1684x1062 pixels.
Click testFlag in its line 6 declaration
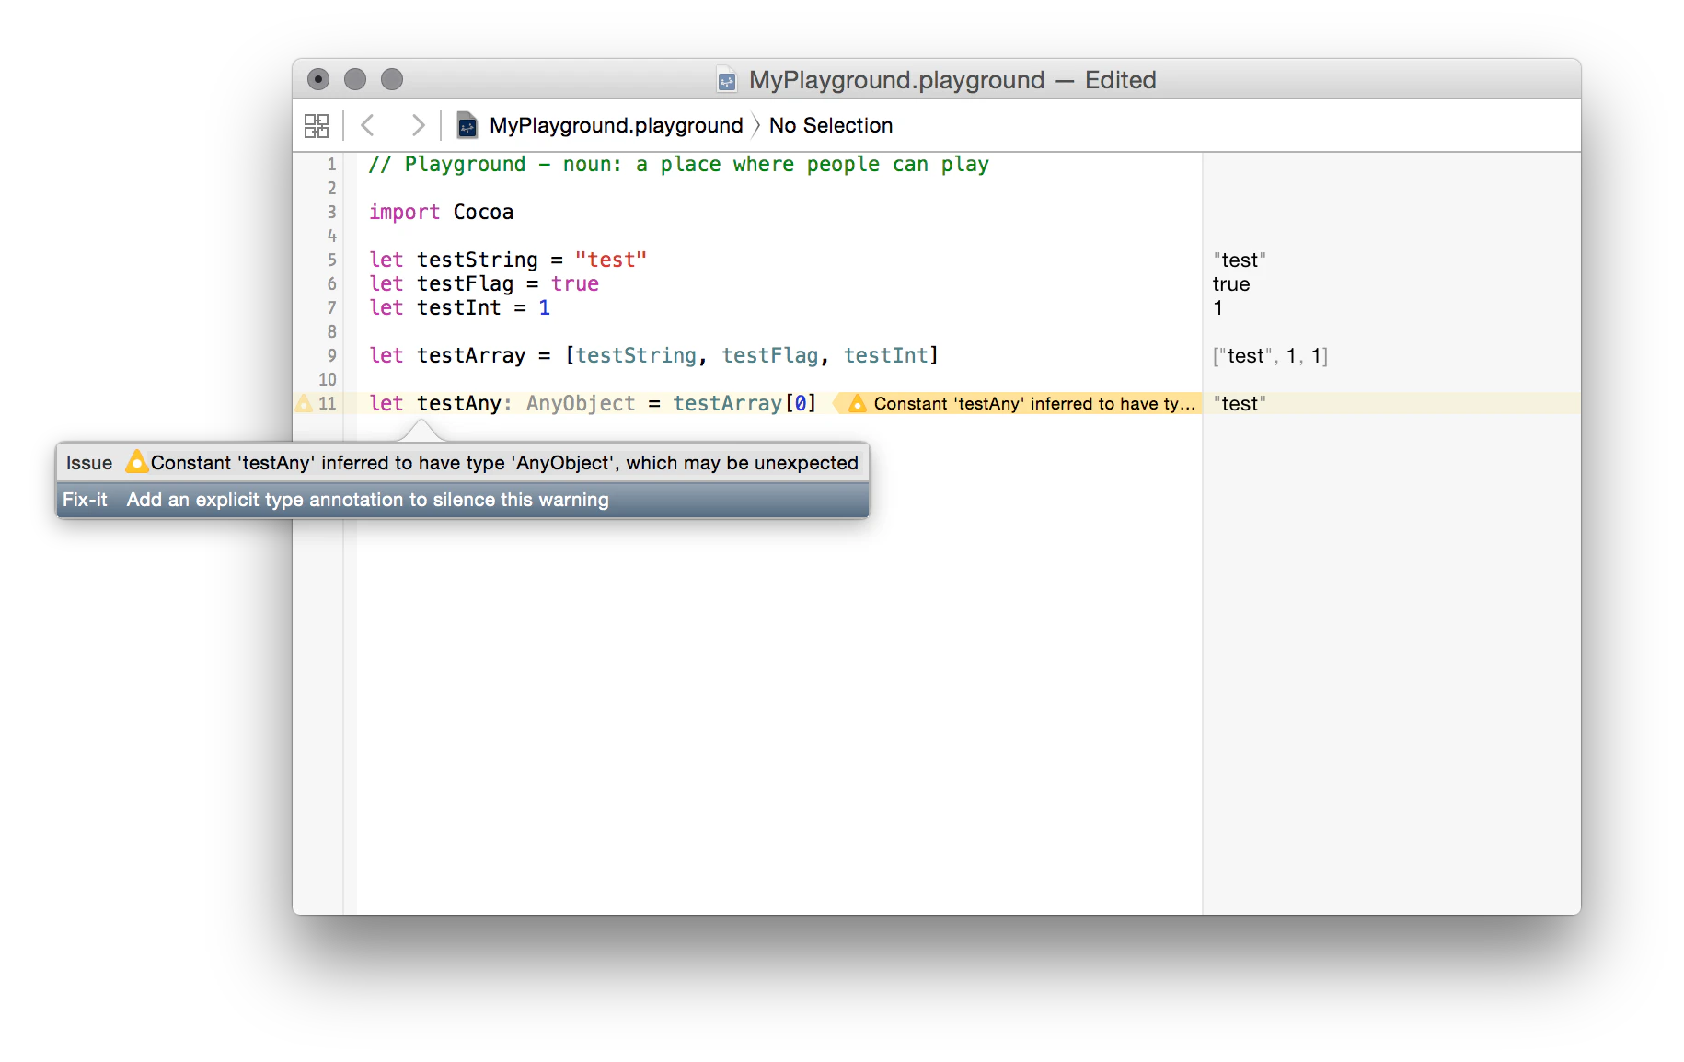pyautogui.click(x=465, y=284)
